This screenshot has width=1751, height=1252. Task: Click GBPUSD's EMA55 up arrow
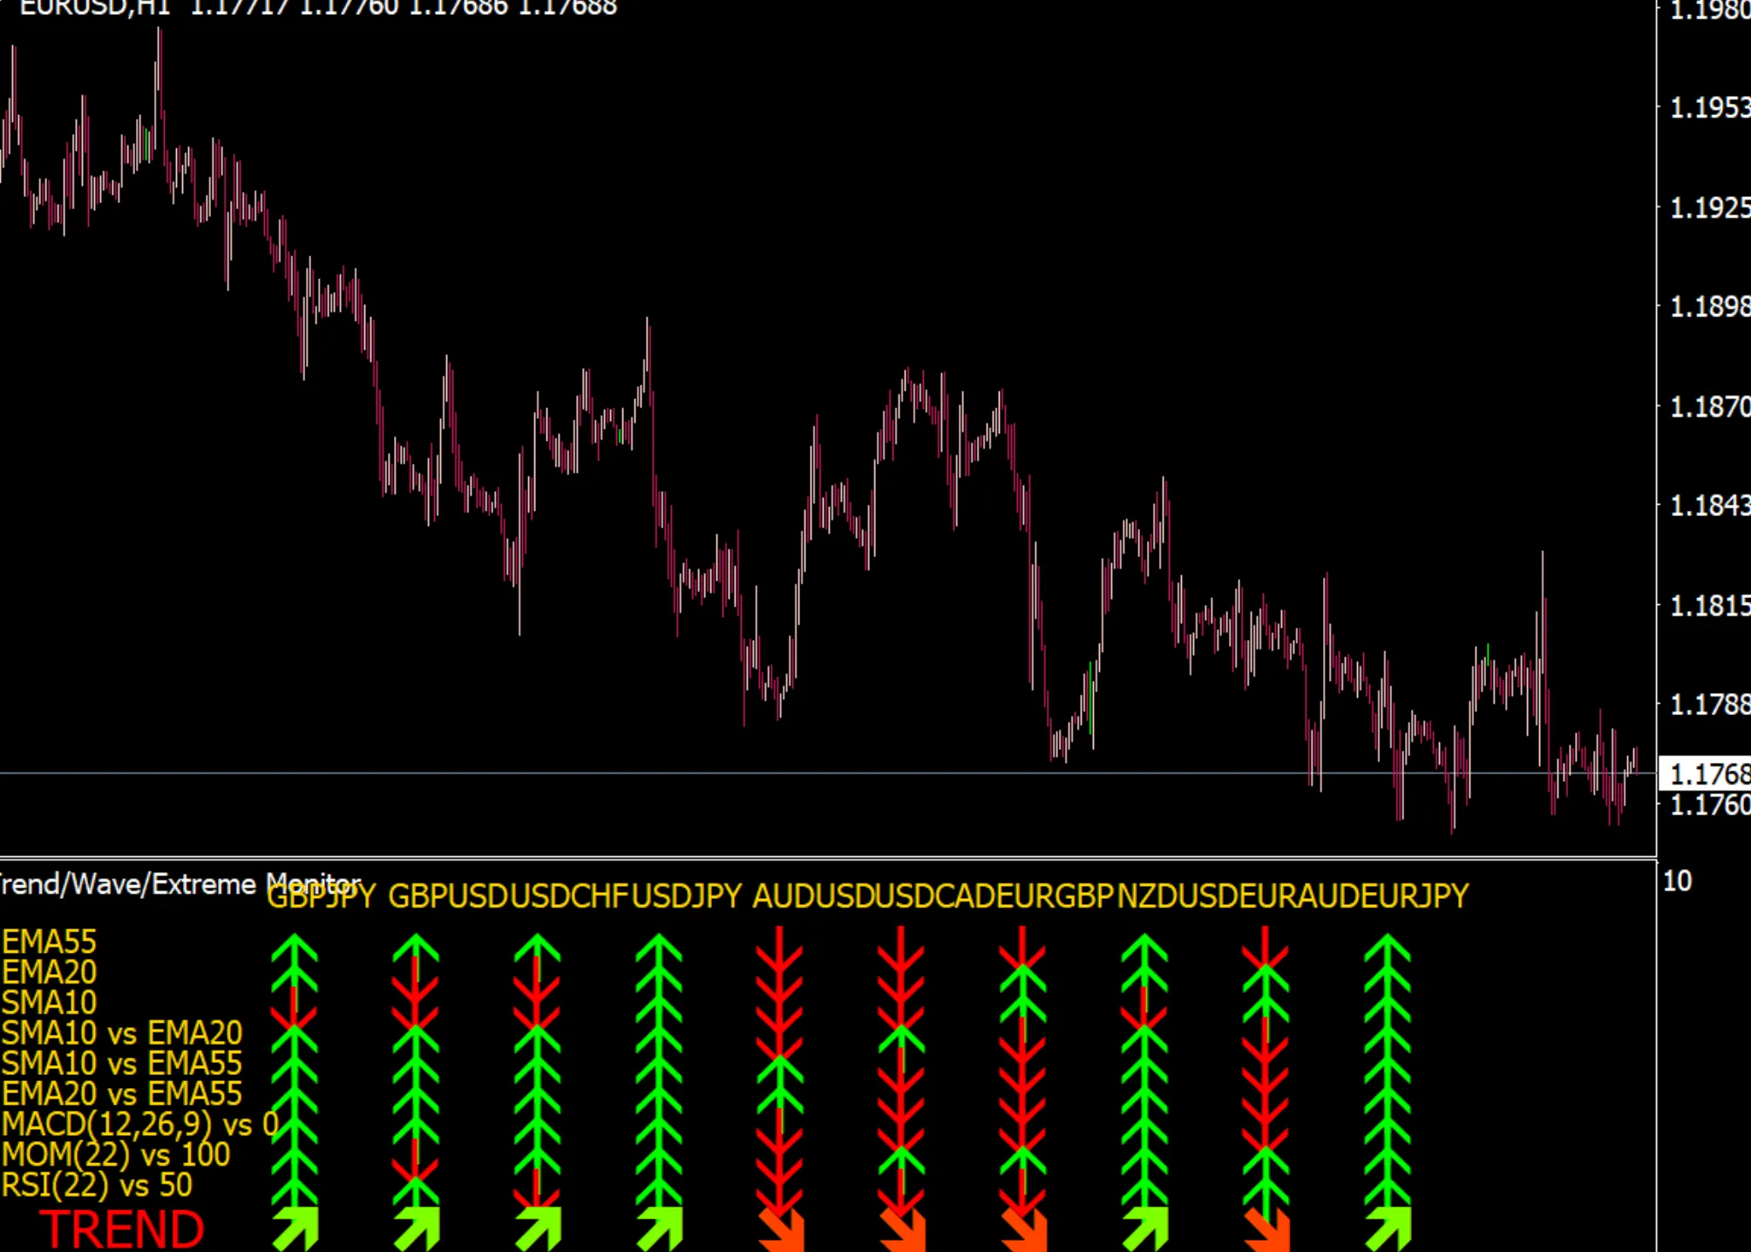[416, 949]
